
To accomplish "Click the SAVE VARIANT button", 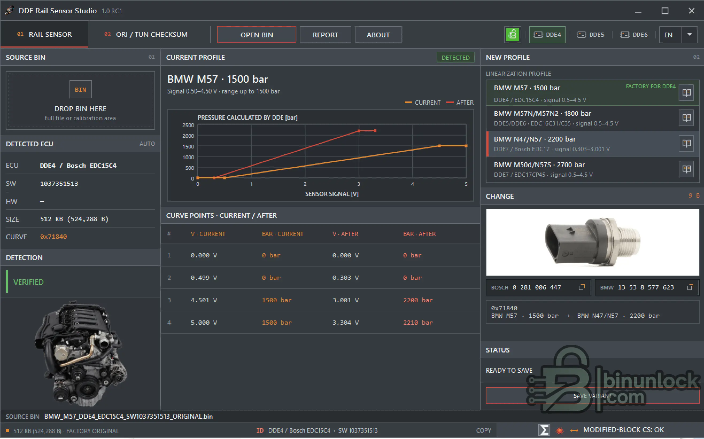I will tap(593, 395).
